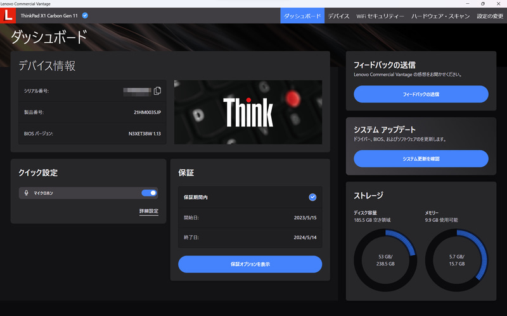Open the 詳細設定 link

[x=149, y=211]
